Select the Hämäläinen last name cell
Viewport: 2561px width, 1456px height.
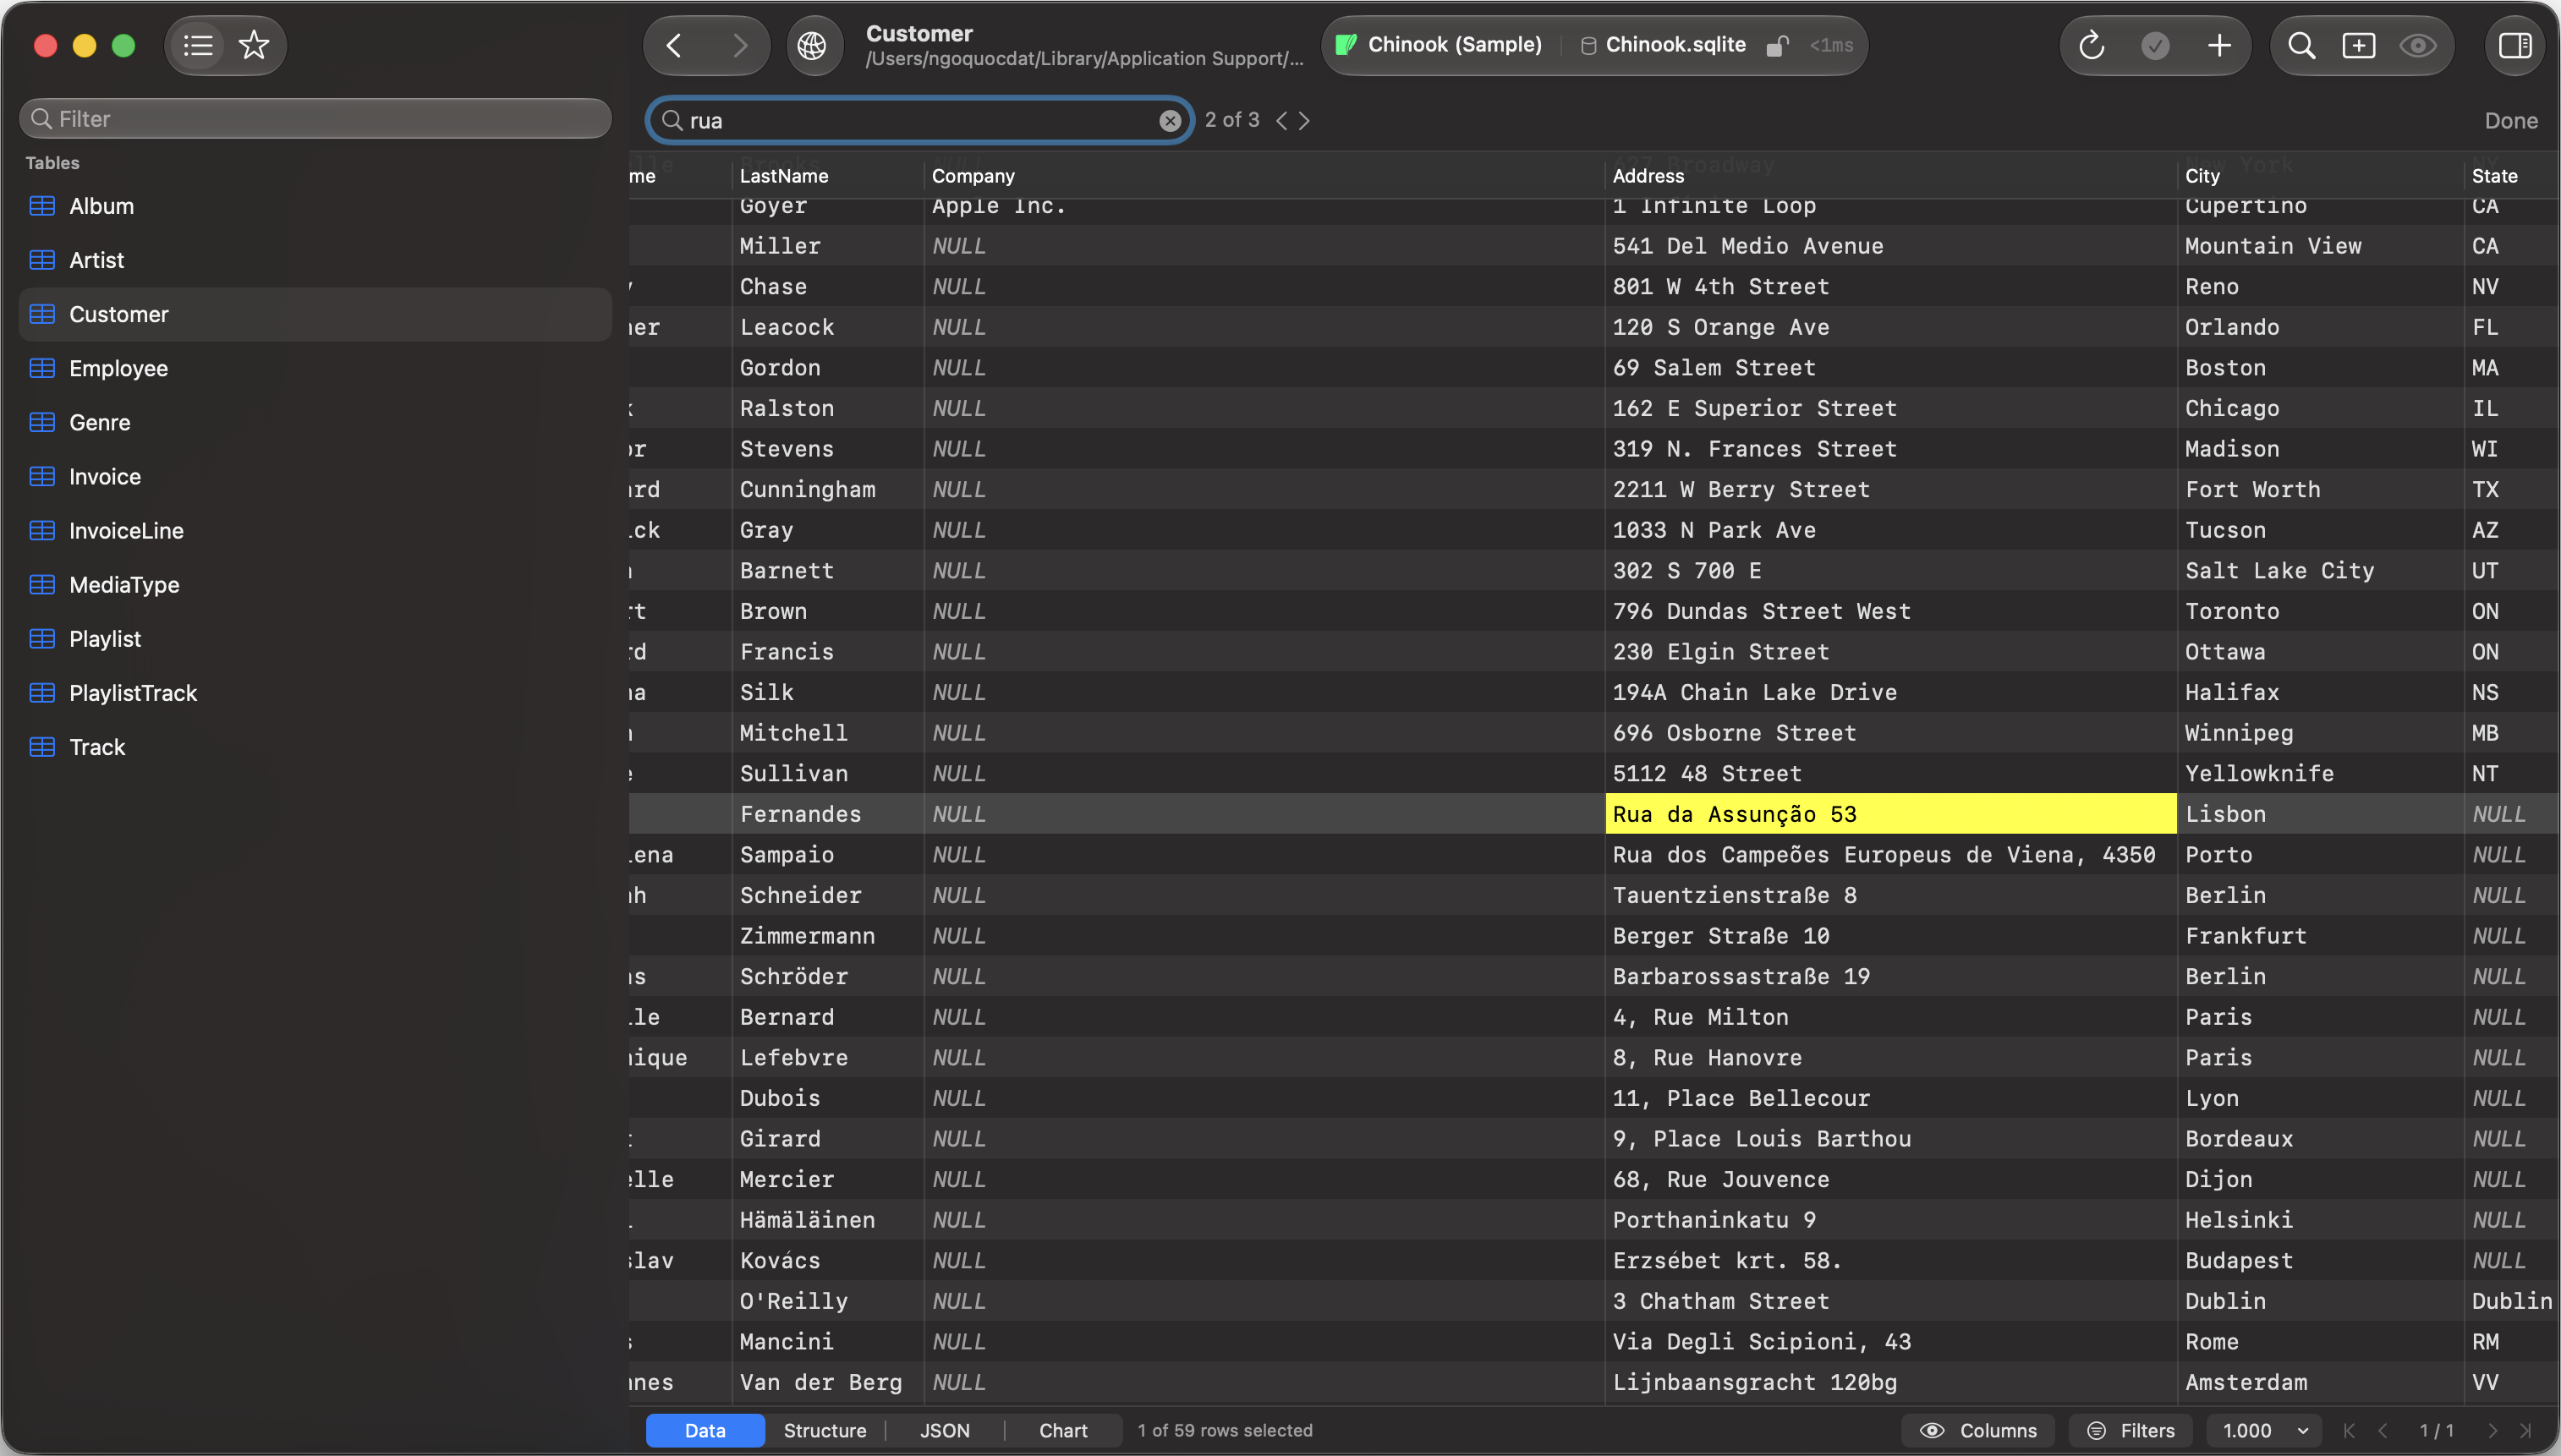[828, 1220]
